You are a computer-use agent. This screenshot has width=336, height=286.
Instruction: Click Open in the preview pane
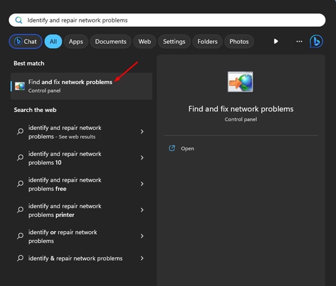(187, 149)
